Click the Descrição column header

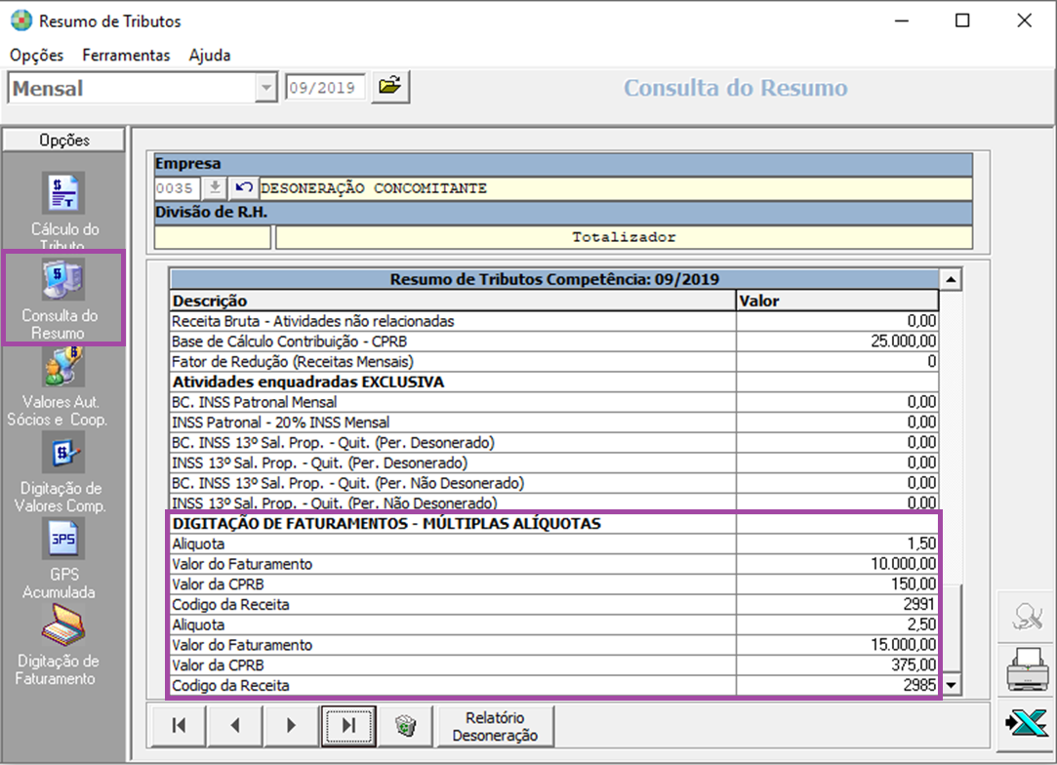click(453, 301)
